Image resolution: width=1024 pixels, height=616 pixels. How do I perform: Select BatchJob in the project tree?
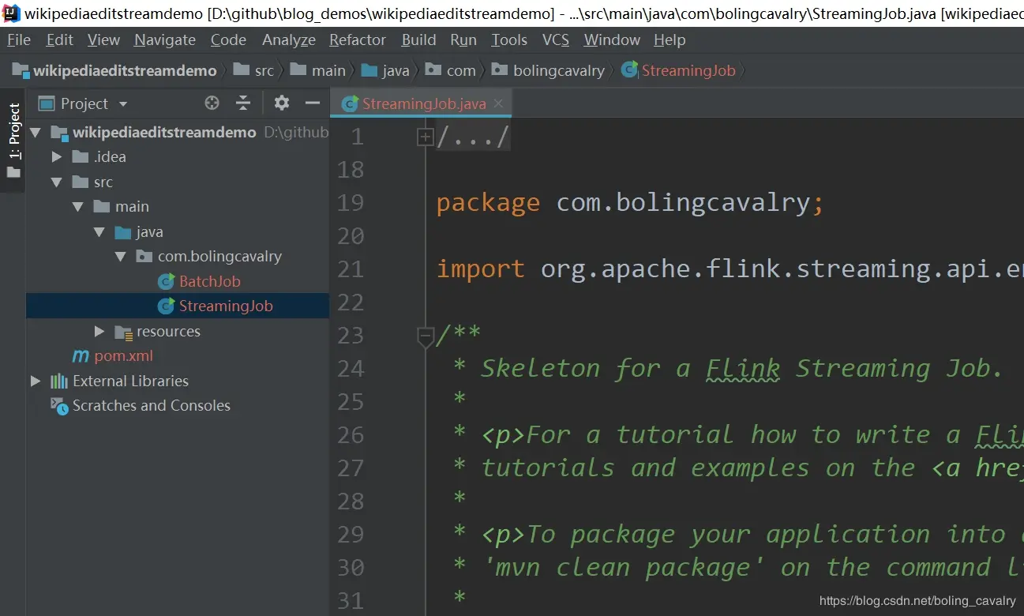click(x=209, y=281)
